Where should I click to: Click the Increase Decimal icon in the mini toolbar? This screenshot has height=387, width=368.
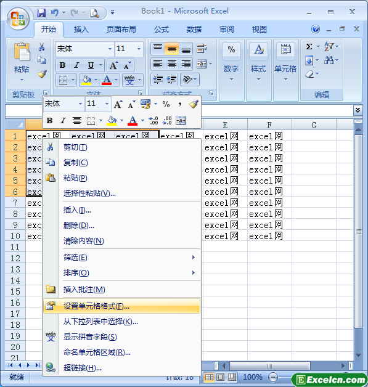coord(153,120)
